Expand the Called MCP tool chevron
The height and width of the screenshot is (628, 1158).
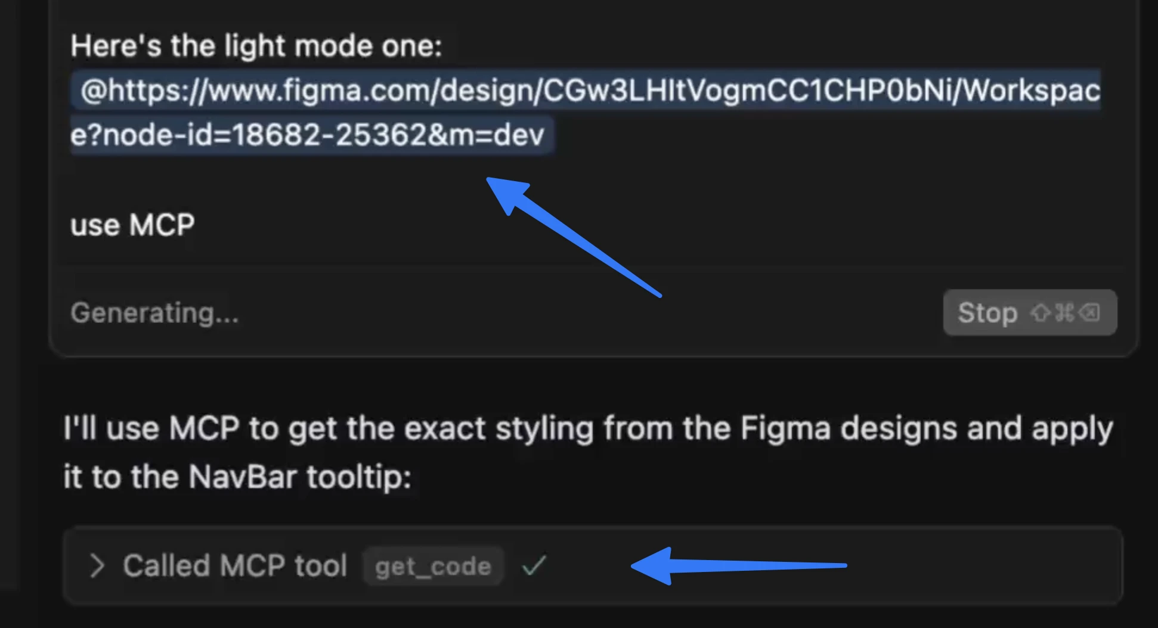pos(97,565)
